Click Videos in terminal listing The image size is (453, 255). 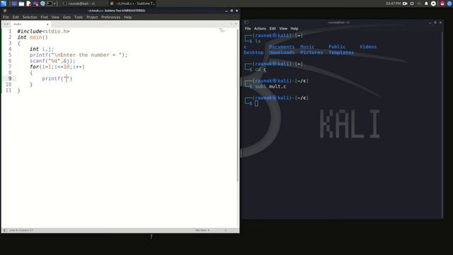point(368,47)
